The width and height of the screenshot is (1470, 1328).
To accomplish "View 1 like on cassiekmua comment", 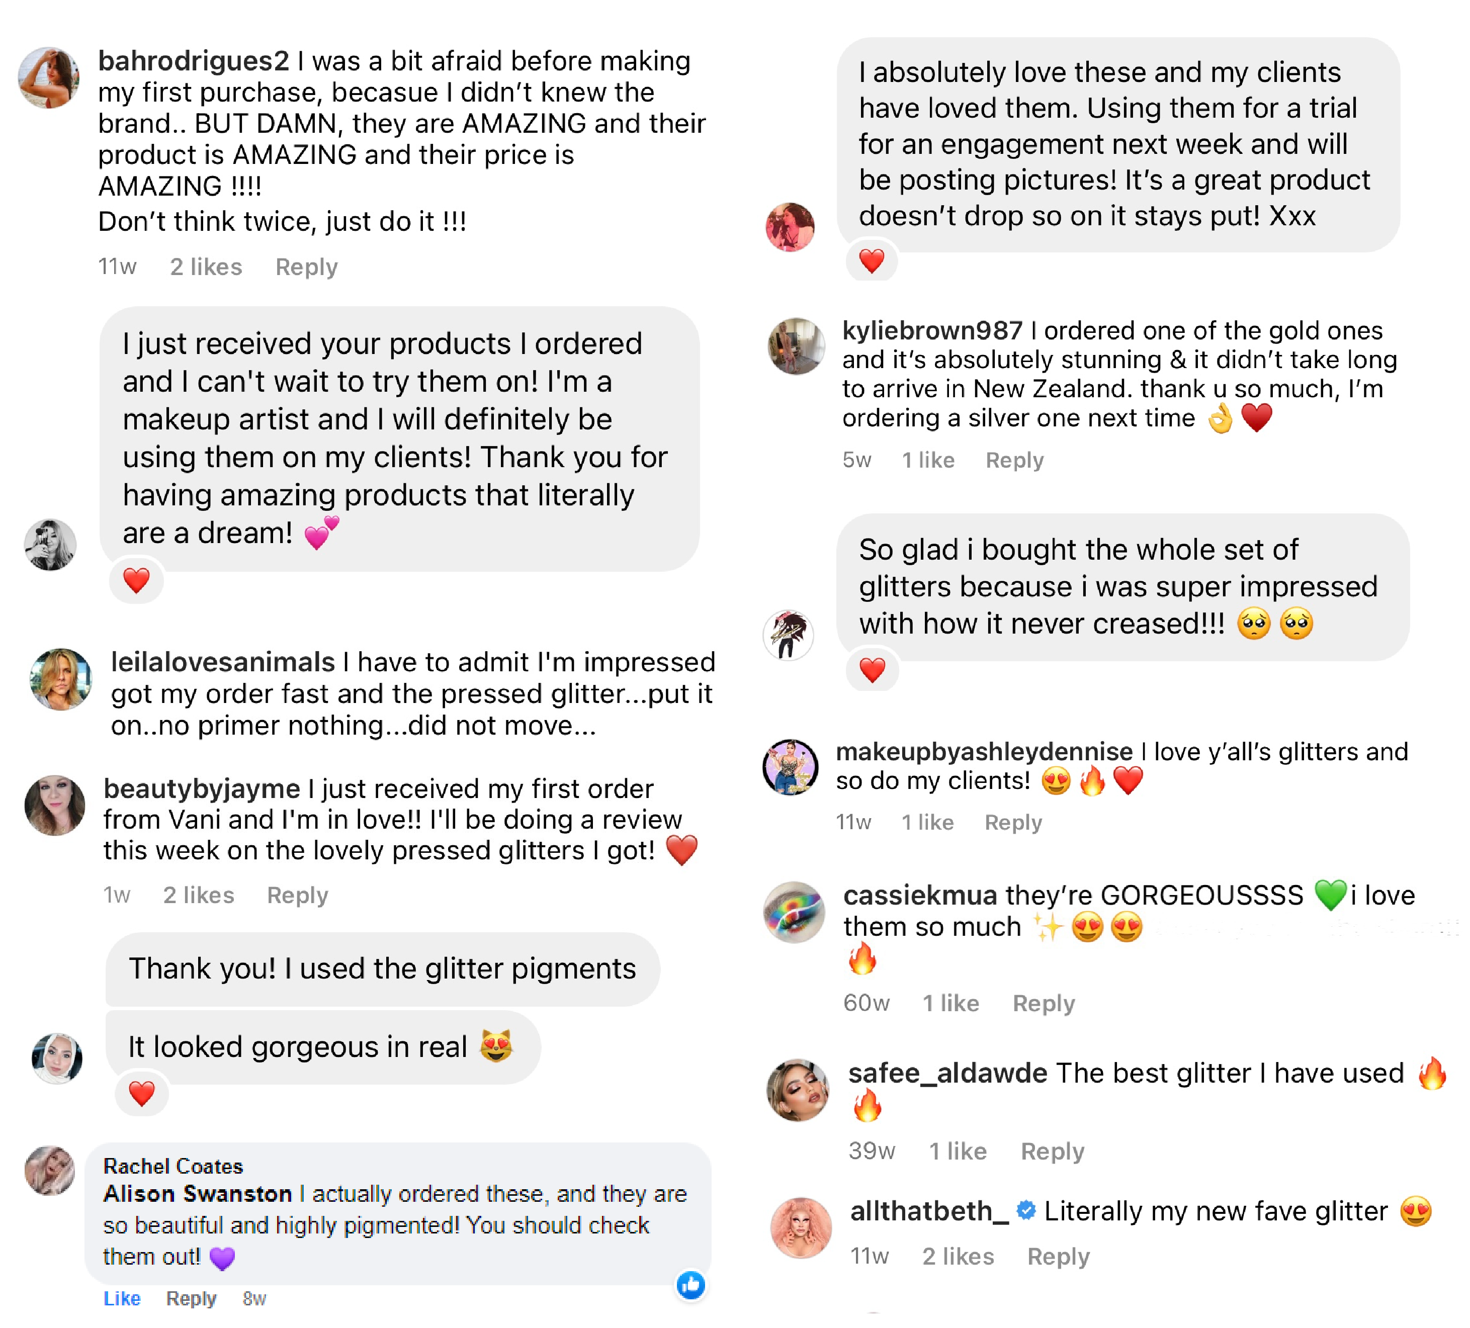I will (951, 1003).
